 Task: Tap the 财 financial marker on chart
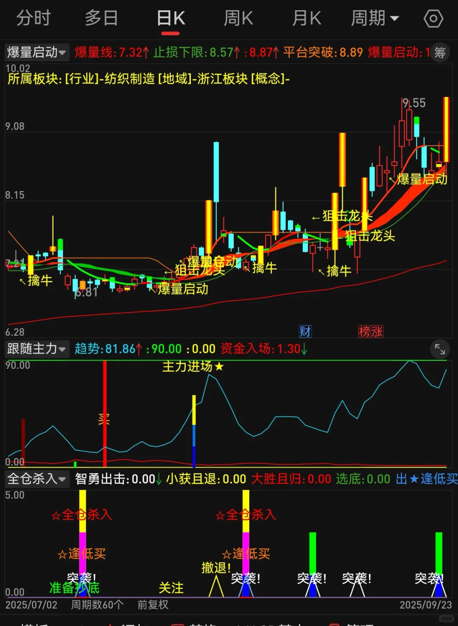coord(305,331)
